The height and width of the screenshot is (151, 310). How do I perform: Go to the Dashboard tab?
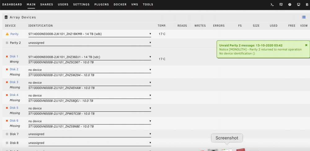(12, 5)
